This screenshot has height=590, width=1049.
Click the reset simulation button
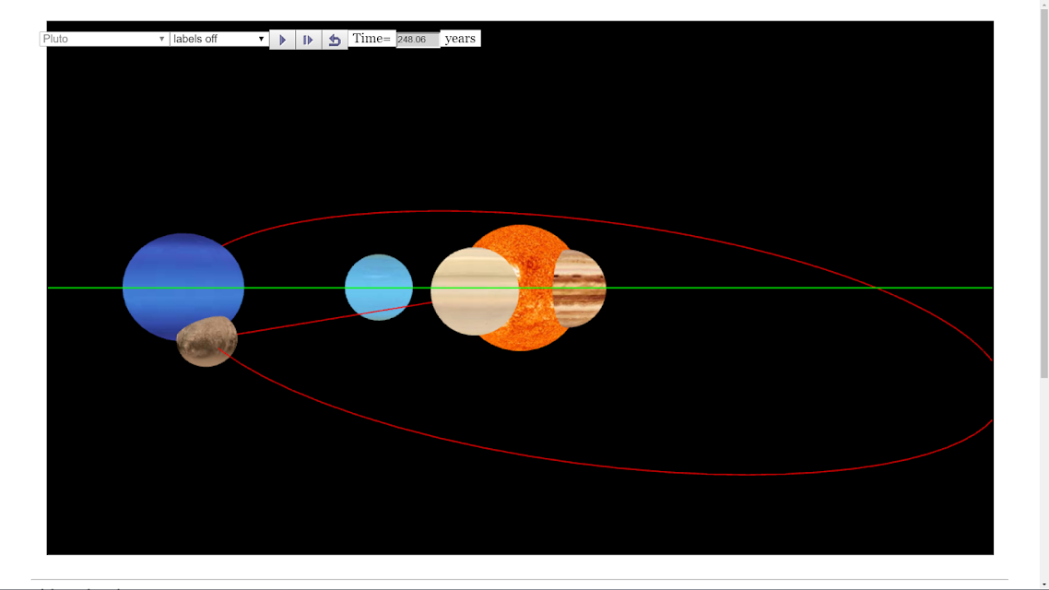coord(335,40)
